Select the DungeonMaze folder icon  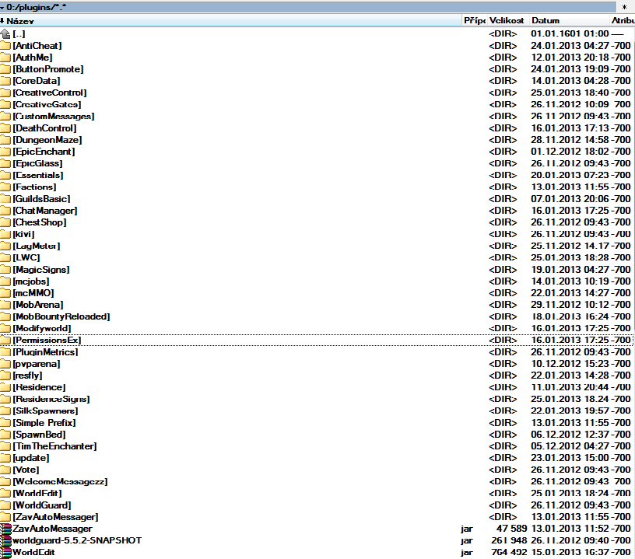tap(5, 140)
